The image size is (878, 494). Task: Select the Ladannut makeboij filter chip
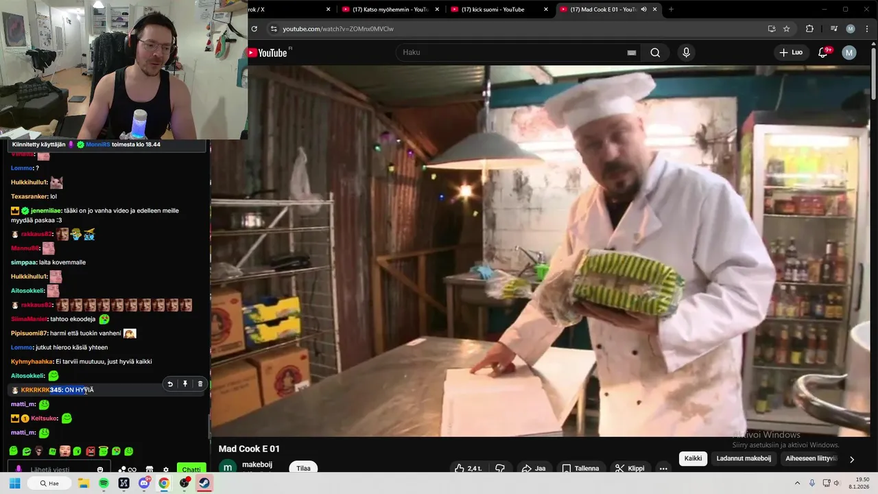(744, 458)
